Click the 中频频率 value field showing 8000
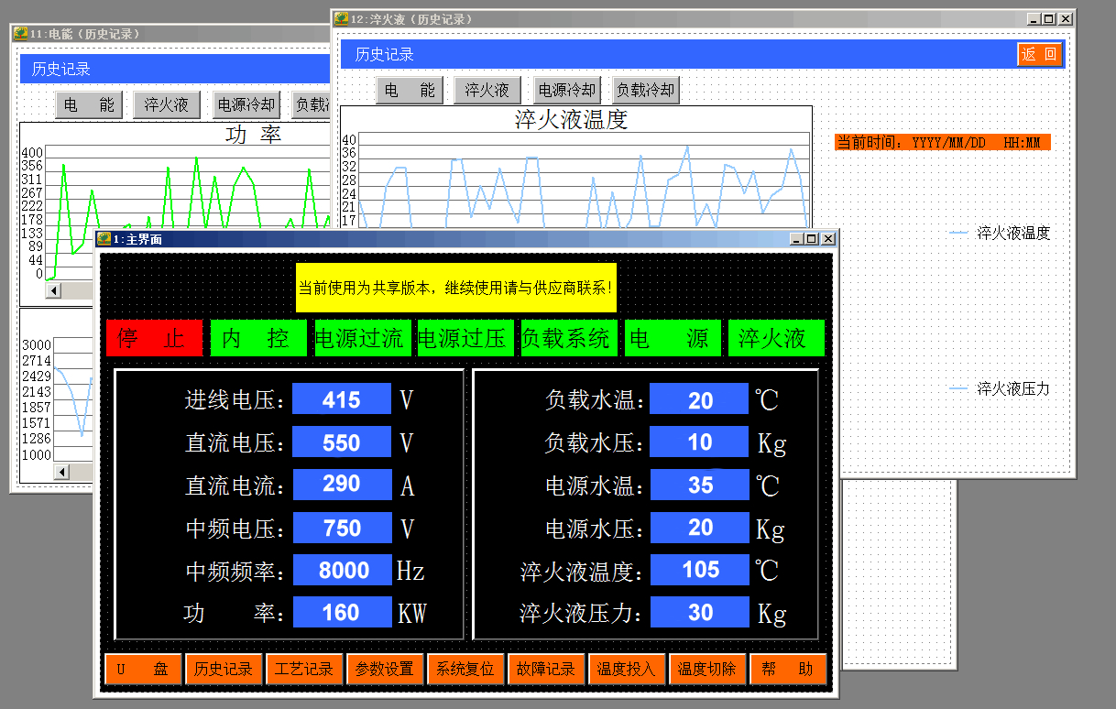 (343, 570)
